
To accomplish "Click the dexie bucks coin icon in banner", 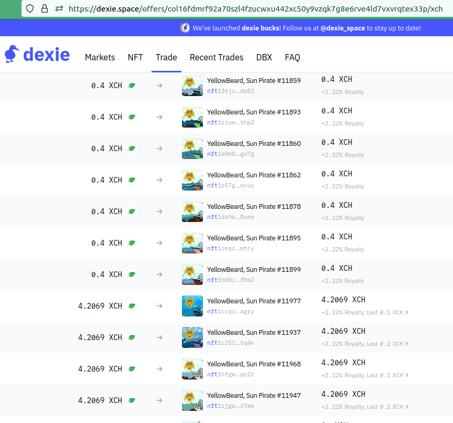I will click(x=185, y=28).
